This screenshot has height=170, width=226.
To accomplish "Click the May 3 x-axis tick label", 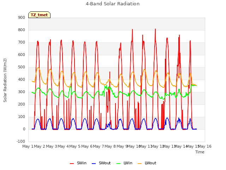I will click(52, 146).
